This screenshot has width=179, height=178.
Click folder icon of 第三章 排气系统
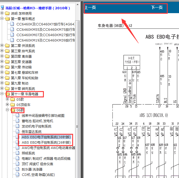tap(7, 51)
